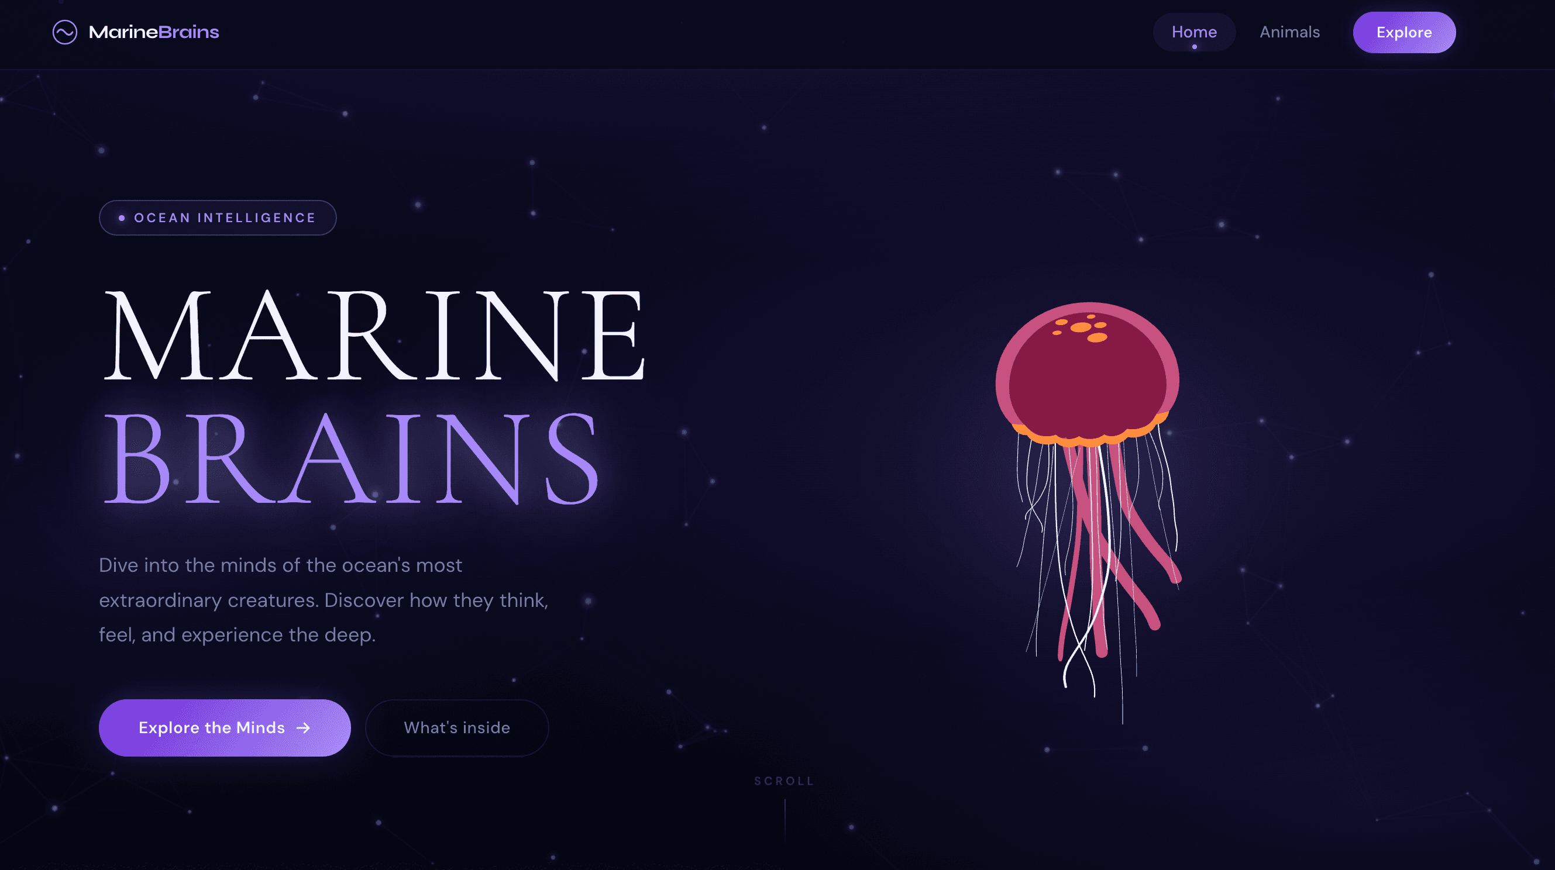Click the SCROLL indicator label
The image size is (1555, 870).
[x=783, y=781]
